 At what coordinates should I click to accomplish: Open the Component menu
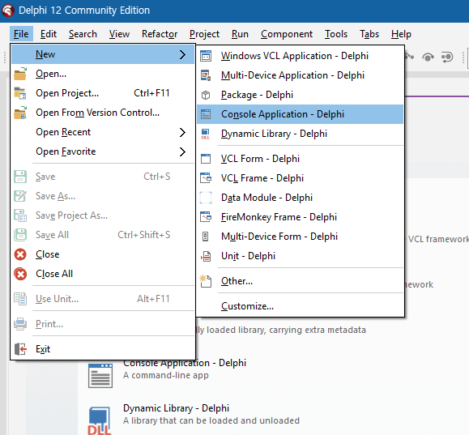coord(287,34)
